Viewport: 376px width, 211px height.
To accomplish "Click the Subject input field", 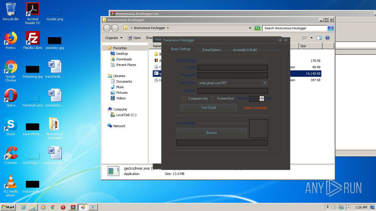I will 232,91.
